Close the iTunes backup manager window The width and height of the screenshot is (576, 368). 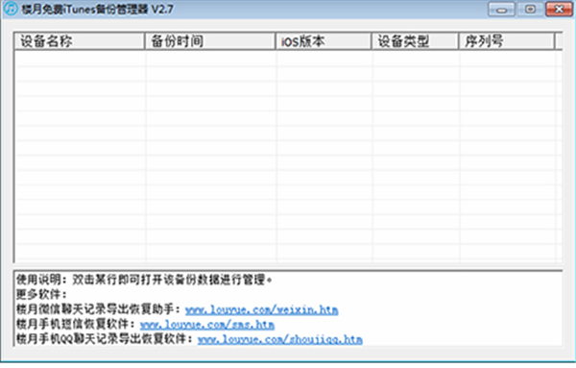559,10
